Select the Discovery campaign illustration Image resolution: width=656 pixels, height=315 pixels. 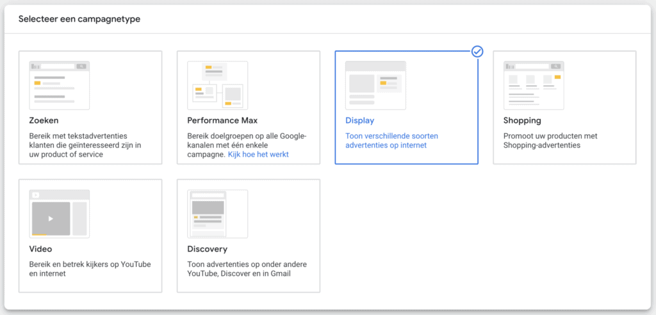click(217, 214)
